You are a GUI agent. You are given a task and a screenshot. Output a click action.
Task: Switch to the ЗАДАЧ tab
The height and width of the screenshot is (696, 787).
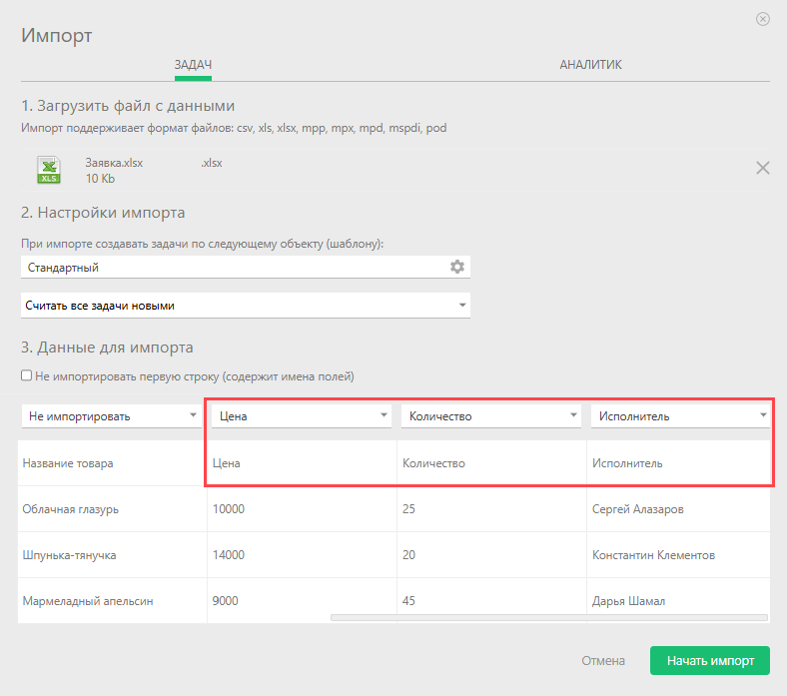tap(193, 65)
